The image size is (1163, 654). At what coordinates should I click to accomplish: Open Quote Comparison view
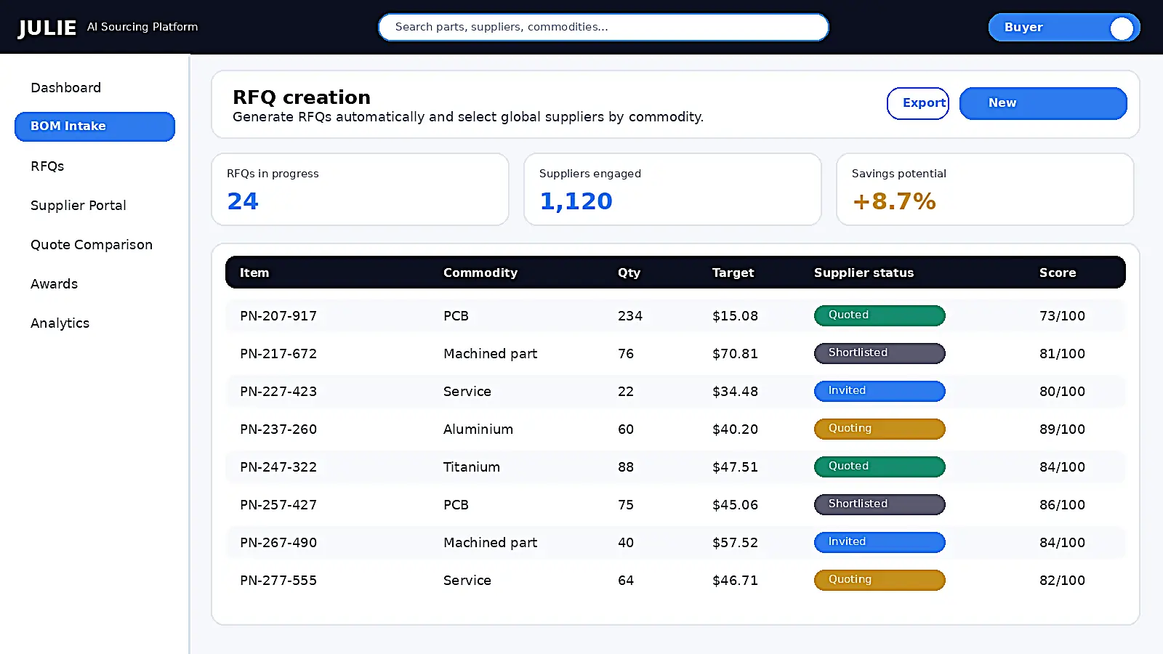92,244
